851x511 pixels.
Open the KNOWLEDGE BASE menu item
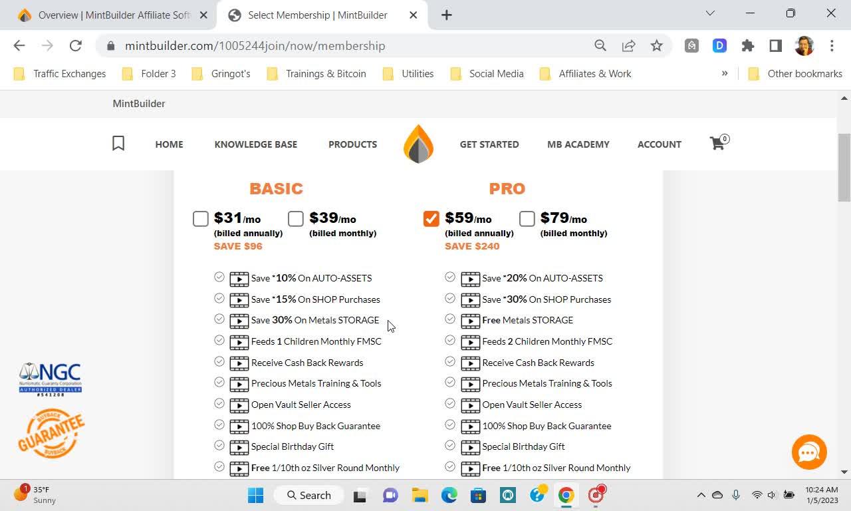(x=256, y=144)
